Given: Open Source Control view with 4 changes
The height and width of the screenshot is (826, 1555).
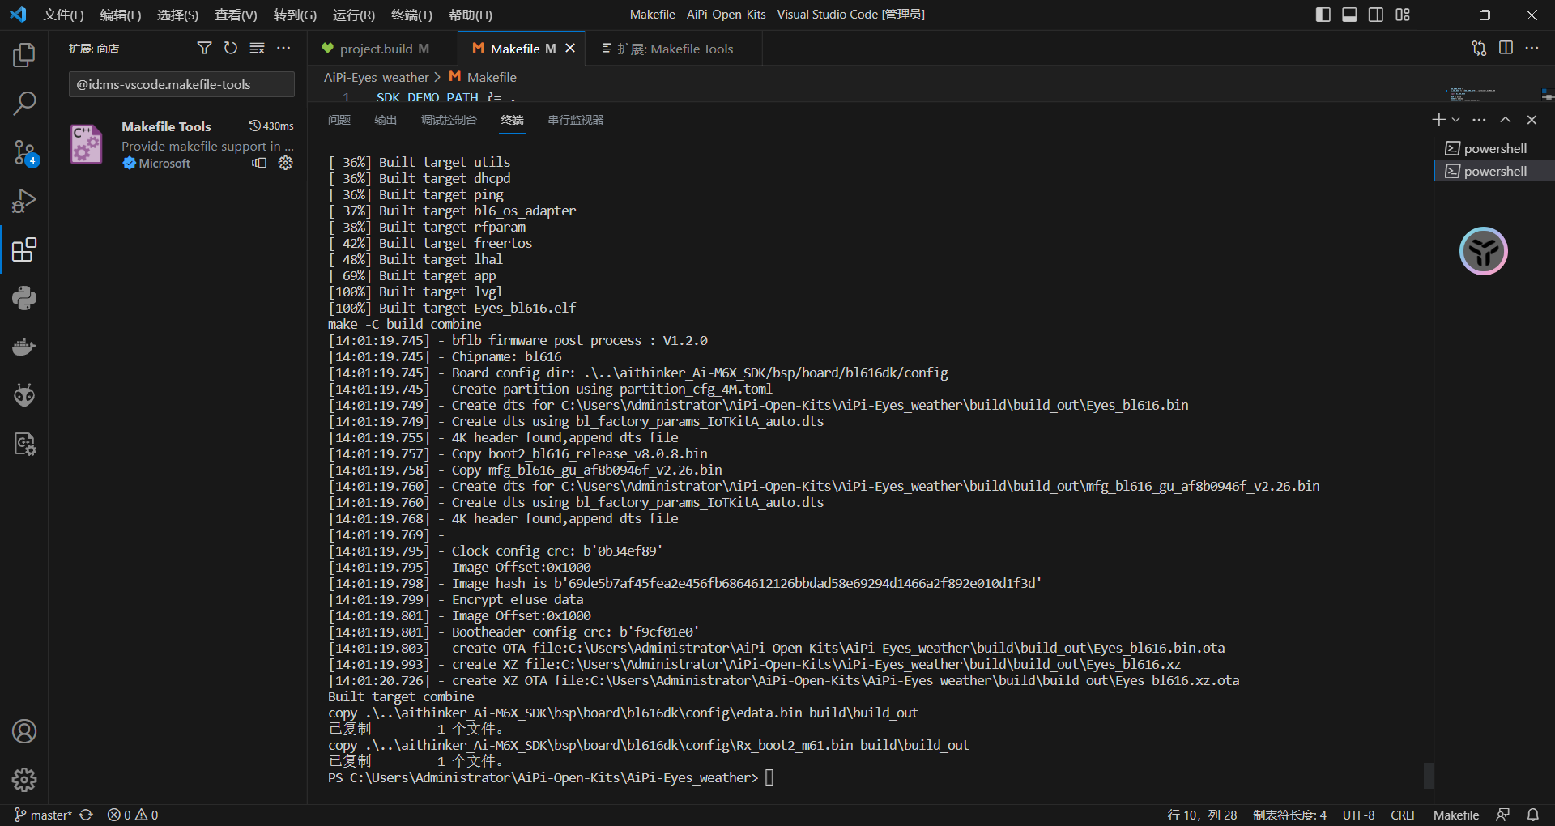Looking at the screenshot, I should point(24,152).
